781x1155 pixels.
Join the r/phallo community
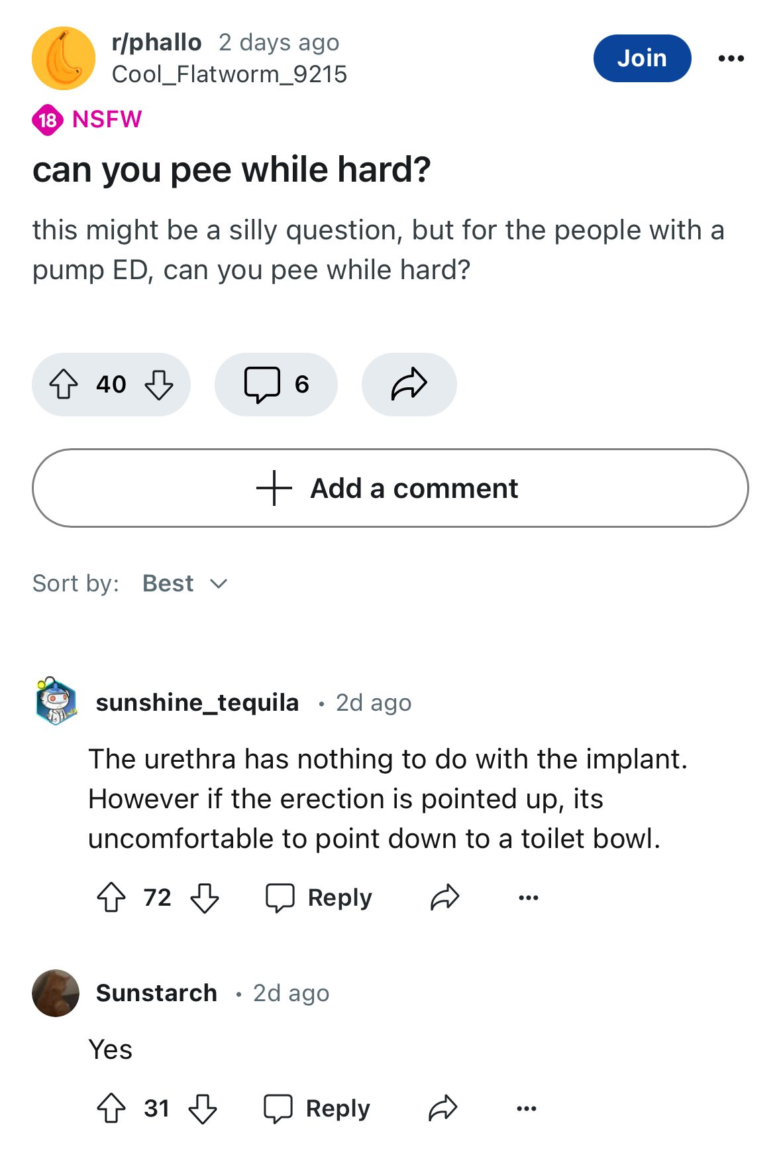[642, 58]
